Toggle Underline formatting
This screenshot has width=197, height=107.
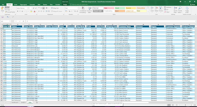pos(22,11)
